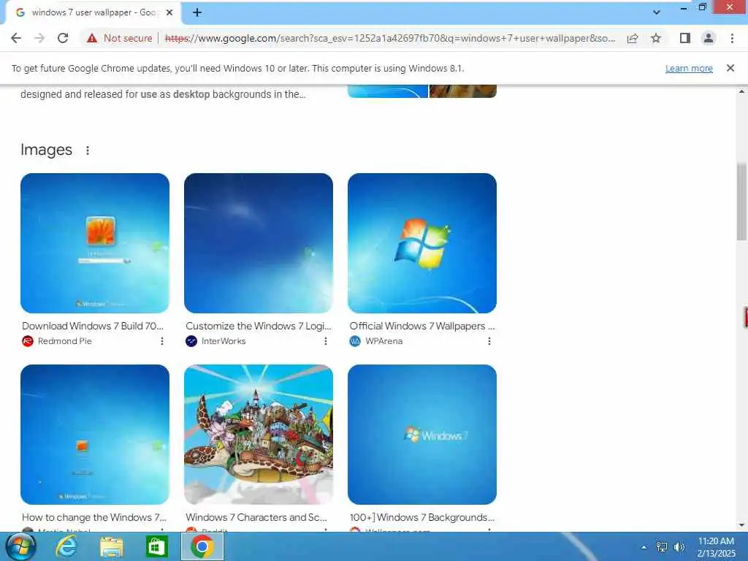Click Download Windows 7 Build 70... title
Screen dimensions: 748x561
[x=93, y=326]
